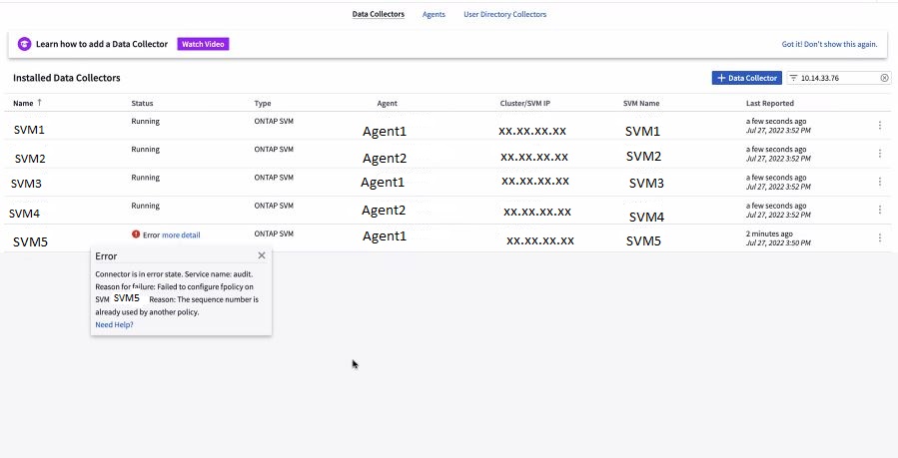
Task: Sort by the Name column header
Action: (x=23, y=103)
